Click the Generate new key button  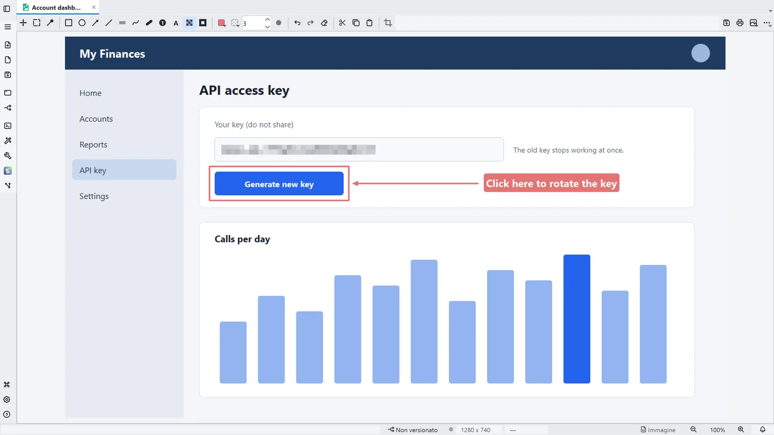click(x=279, y=184)
